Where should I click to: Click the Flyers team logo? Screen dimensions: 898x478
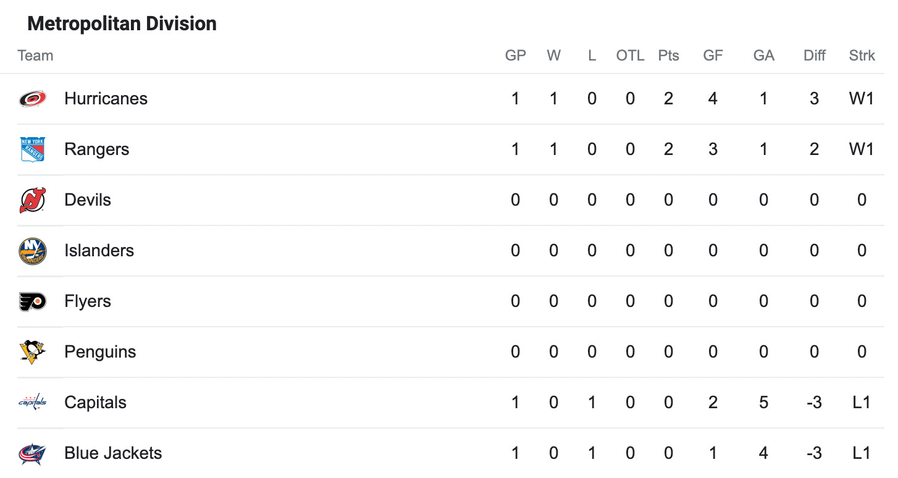pos(32,301)
